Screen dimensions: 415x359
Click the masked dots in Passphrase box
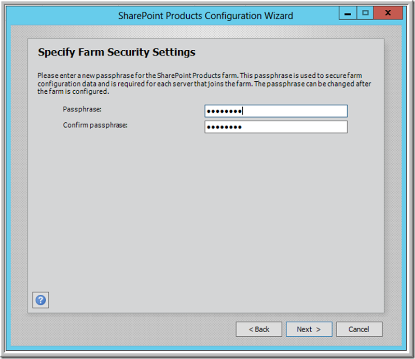(224, 111)
